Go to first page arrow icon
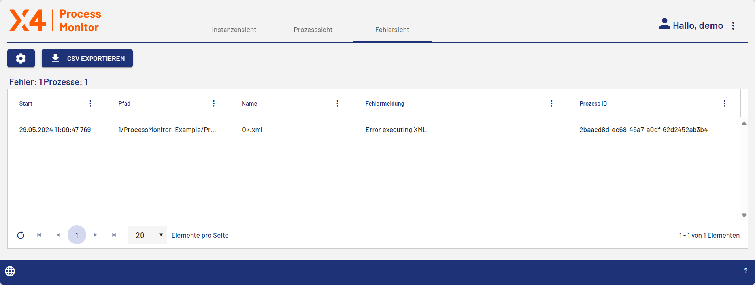Image resolution: width=755 pixels, height=285 pixels. point(39,235)
